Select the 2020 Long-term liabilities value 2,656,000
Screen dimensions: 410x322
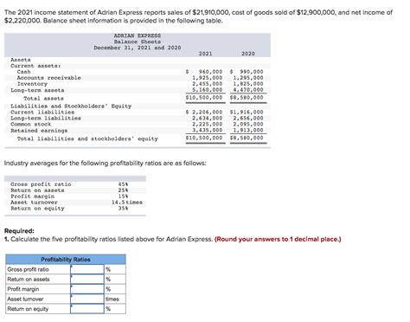click(x=248, y=118)
